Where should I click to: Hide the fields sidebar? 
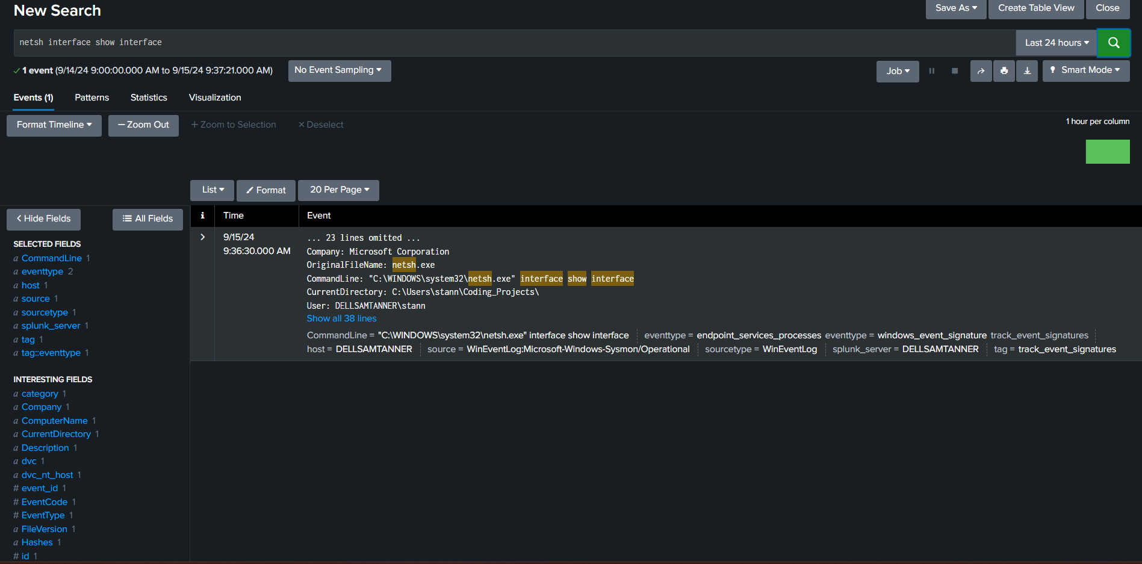(x=43, y=218)
